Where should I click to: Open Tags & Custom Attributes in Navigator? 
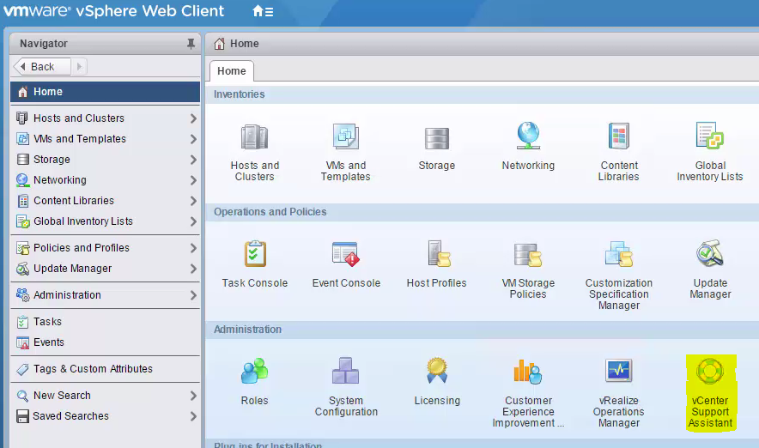105,369
